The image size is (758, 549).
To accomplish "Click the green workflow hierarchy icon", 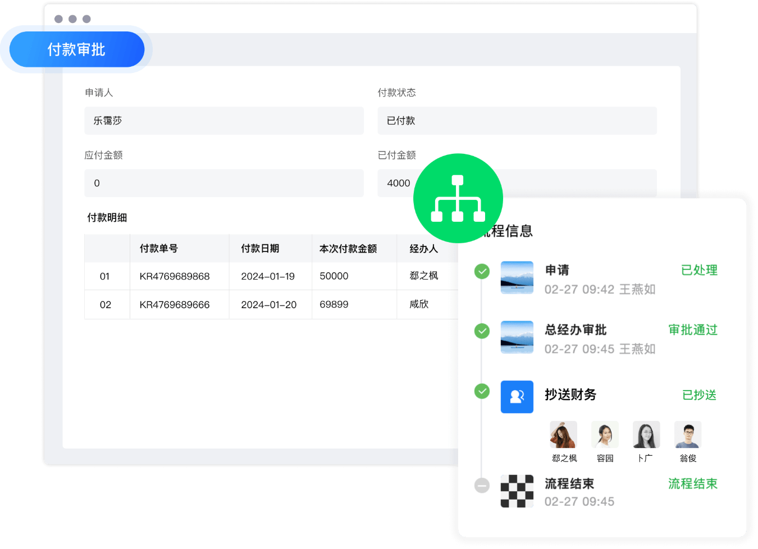I will [458, 198].
